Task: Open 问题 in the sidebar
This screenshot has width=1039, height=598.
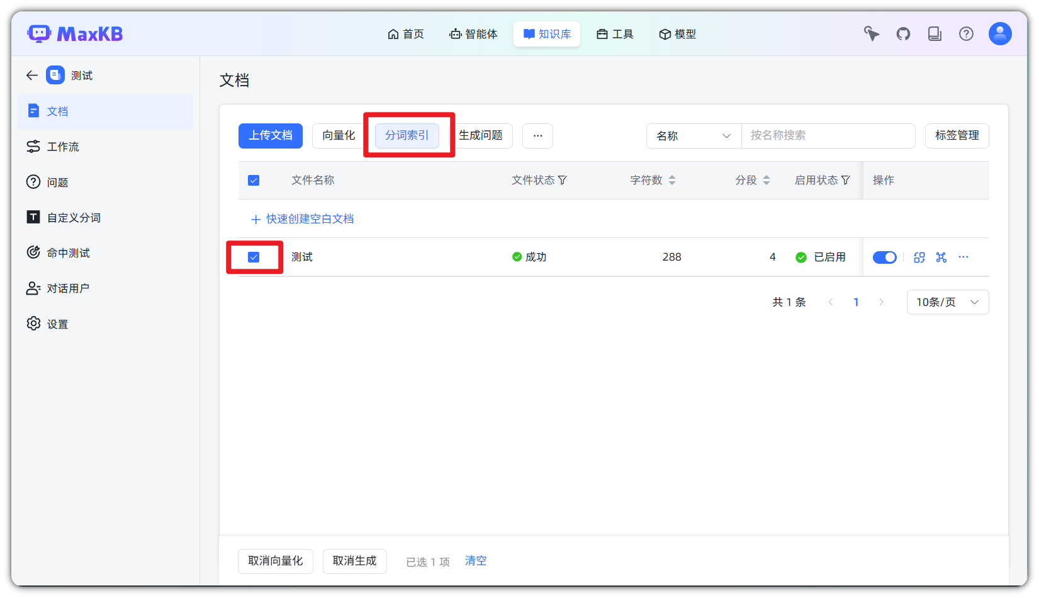Action: [x=106, y=182]
